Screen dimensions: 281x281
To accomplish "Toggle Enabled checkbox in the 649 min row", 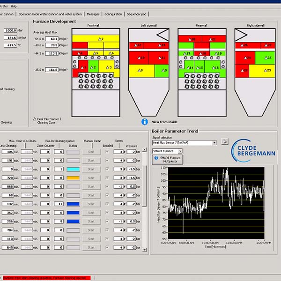I will click(107, 247).
